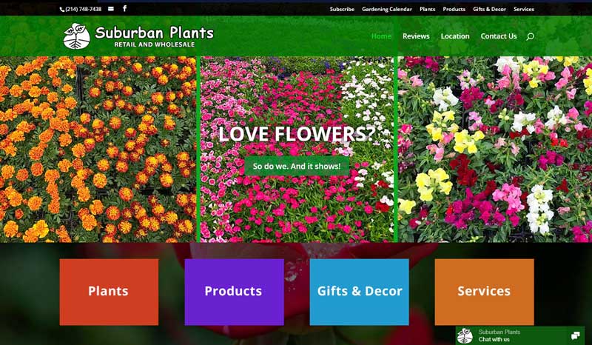
Task: Open the Gardening Calendar link
Action: 387,9
